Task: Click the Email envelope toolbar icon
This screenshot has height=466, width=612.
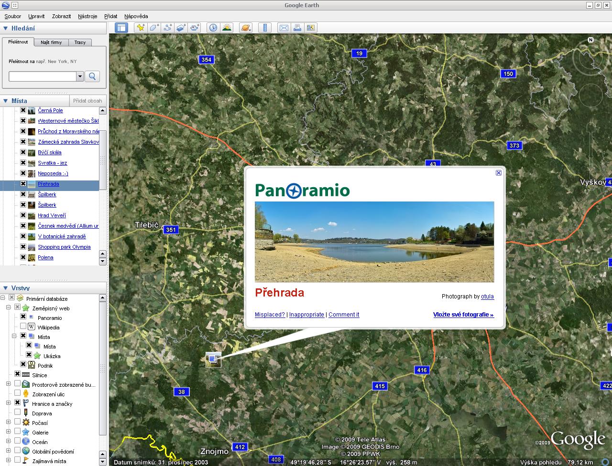Action: click(284, 28)
